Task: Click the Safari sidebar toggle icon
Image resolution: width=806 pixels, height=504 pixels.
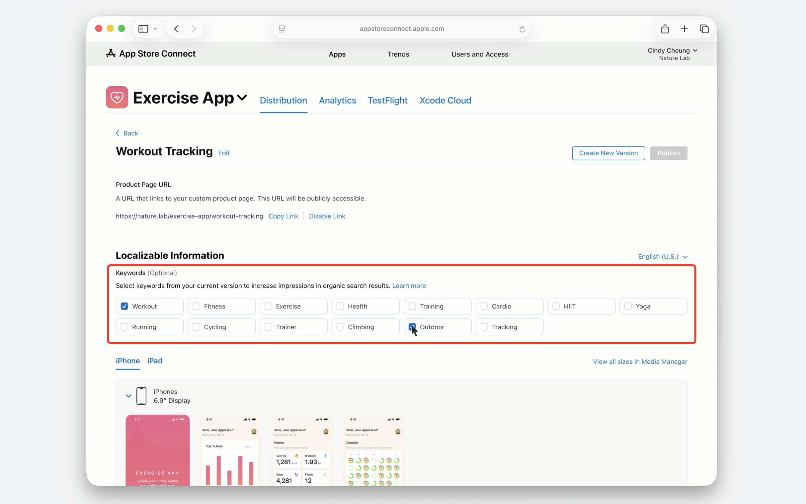Action: pyautogui.click(x=143, y=29)
